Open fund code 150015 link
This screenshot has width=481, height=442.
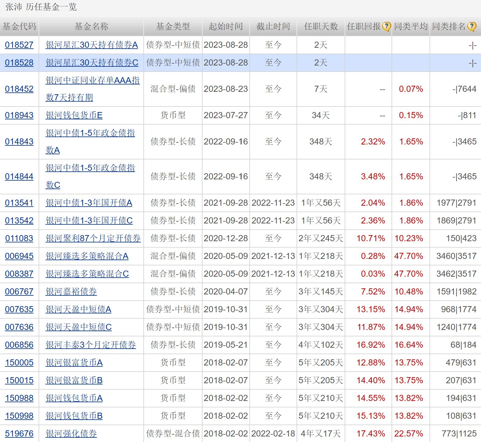(19, 380)
